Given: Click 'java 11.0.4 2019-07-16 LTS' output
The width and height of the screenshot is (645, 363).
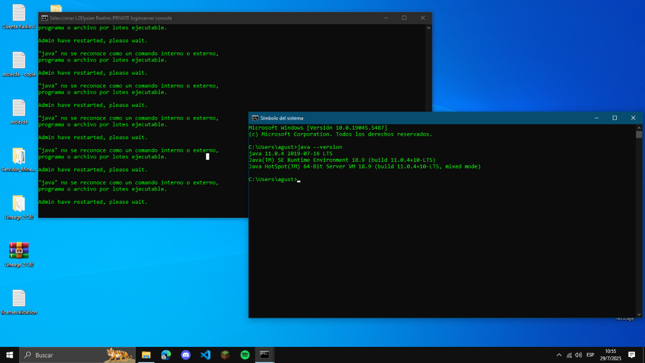Looking at the screenshot, I should point(290,153).
